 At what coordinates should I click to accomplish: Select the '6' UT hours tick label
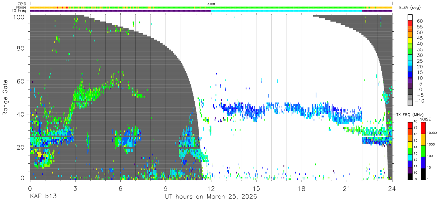[120, 189]
